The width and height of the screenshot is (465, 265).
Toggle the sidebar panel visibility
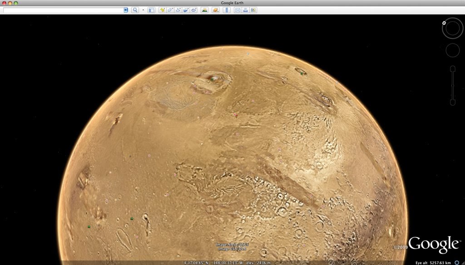[152, 10]
